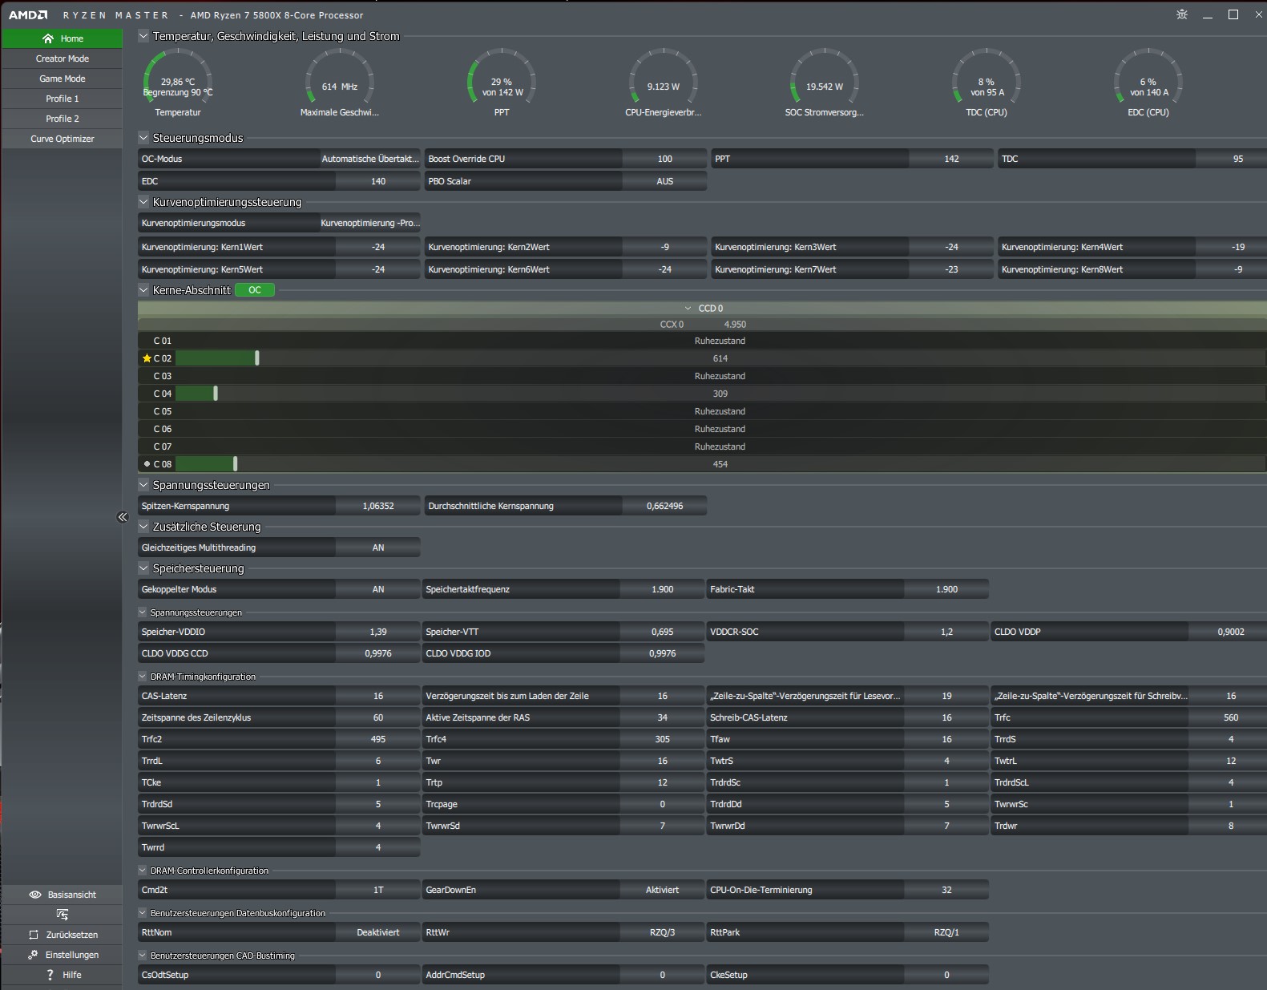Open the Profile 1 tab
Image resolution: width=1267 pixels, height=990 pixels.
63,99
